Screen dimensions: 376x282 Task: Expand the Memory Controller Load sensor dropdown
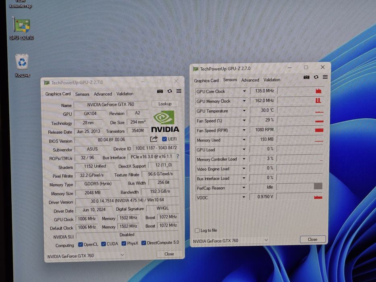tap(244, 159)
